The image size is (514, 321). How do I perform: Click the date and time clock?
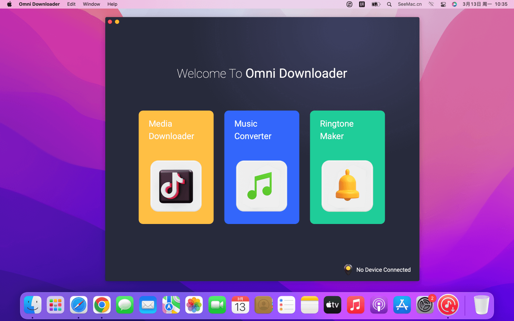[x=485, y=4]
